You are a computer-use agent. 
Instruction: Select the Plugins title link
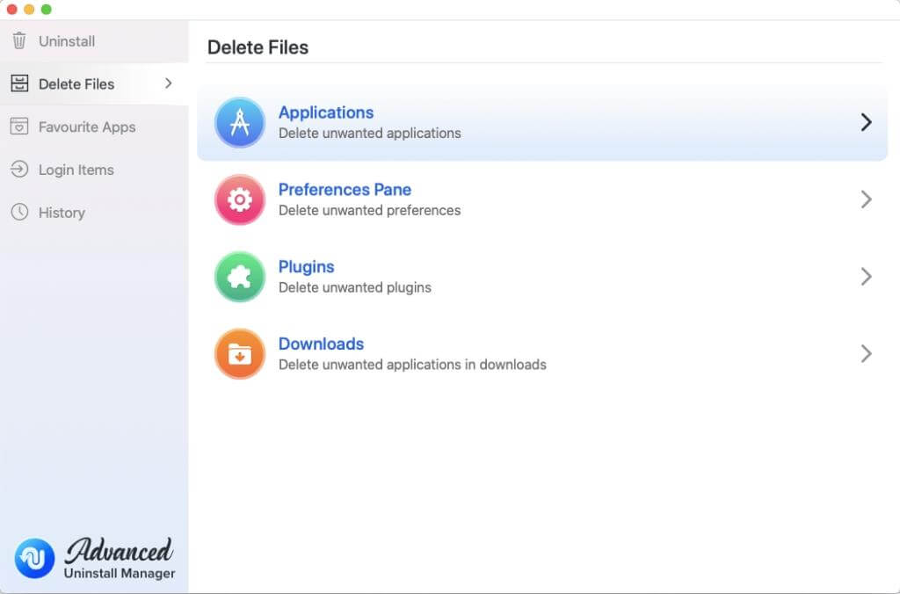306,266
